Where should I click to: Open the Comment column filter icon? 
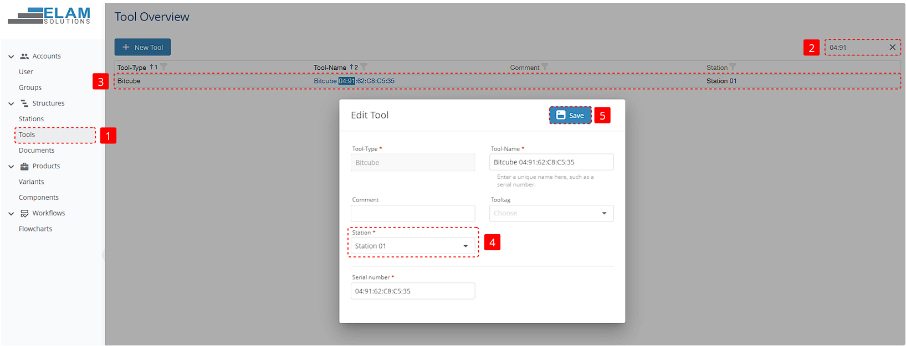tap(545, 68)
